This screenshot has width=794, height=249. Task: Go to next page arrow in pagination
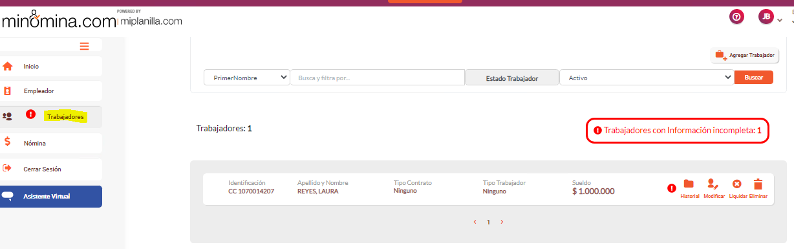coord(502,222)
